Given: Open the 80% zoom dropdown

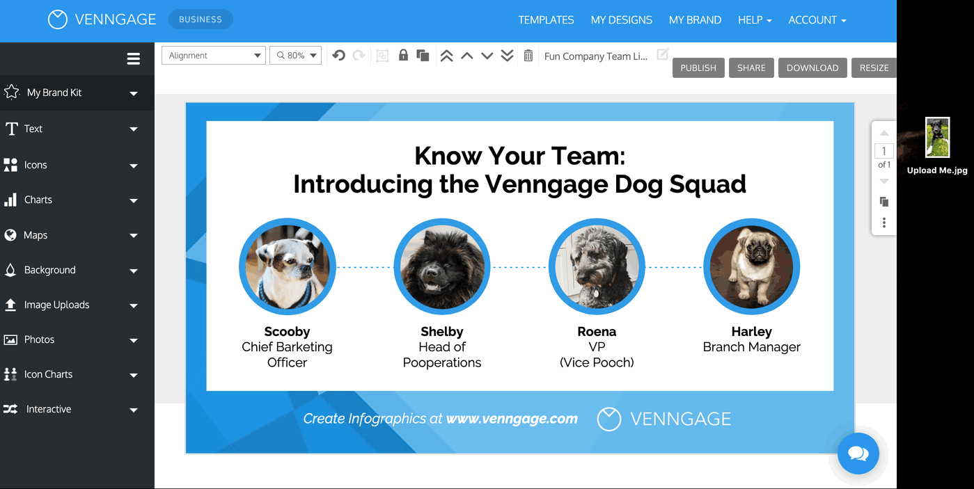Looking at the screenshot, I should pos(295,56).
